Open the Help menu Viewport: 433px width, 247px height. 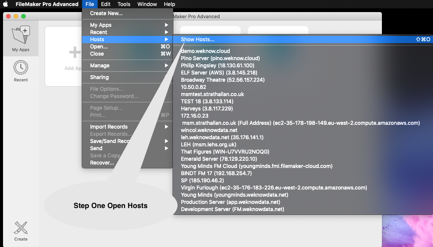pos(169,4)
